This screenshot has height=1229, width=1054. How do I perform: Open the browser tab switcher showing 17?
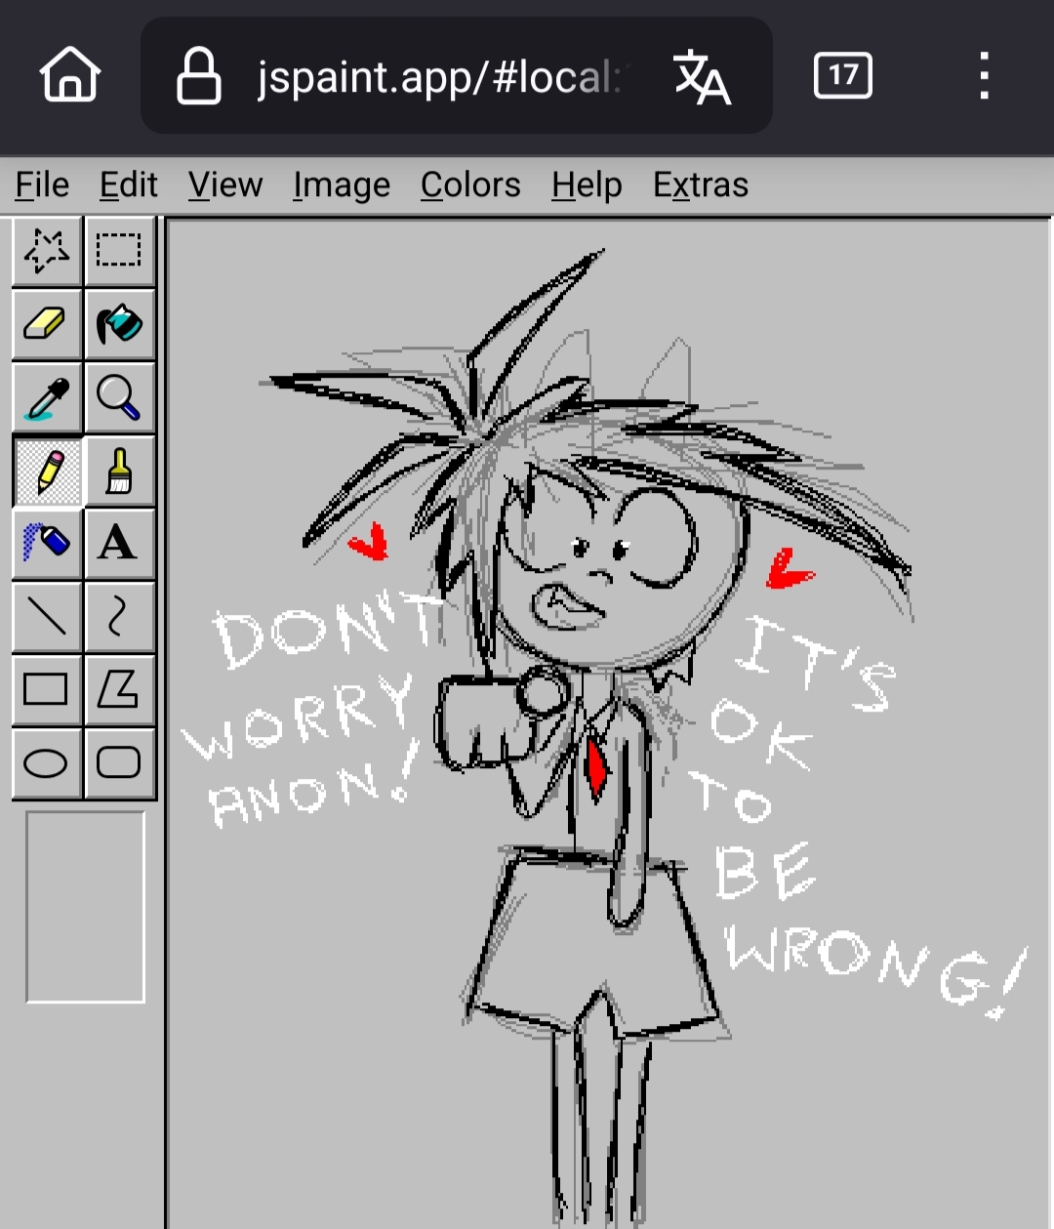843,75
